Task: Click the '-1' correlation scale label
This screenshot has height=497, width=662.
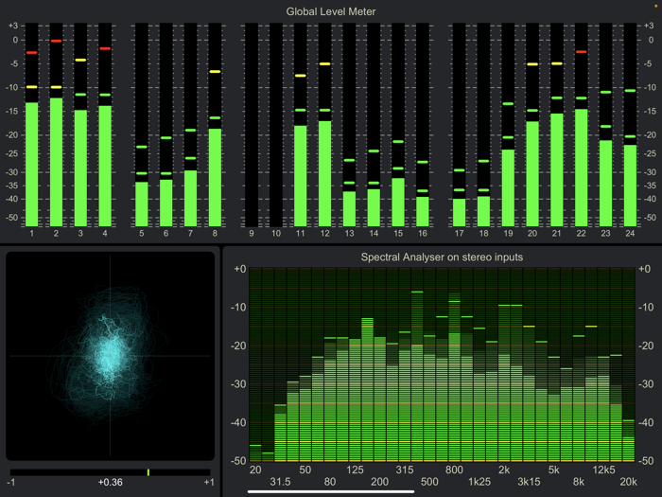Action: (11, 482)
